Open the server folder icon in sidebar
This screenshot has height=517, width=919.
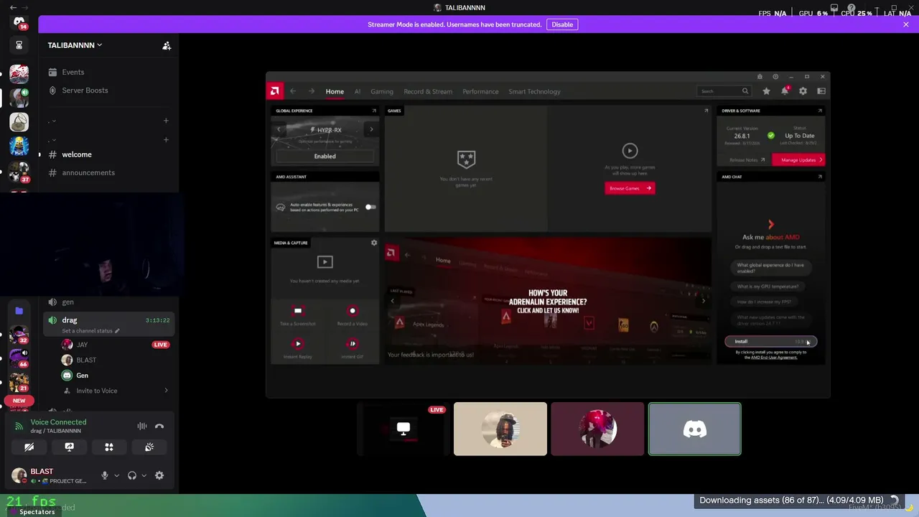tap(19, 311)
